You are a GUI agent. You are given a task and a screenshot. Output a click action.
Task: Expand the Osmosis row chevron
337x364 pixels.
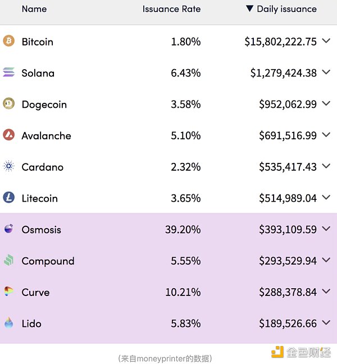326,229
